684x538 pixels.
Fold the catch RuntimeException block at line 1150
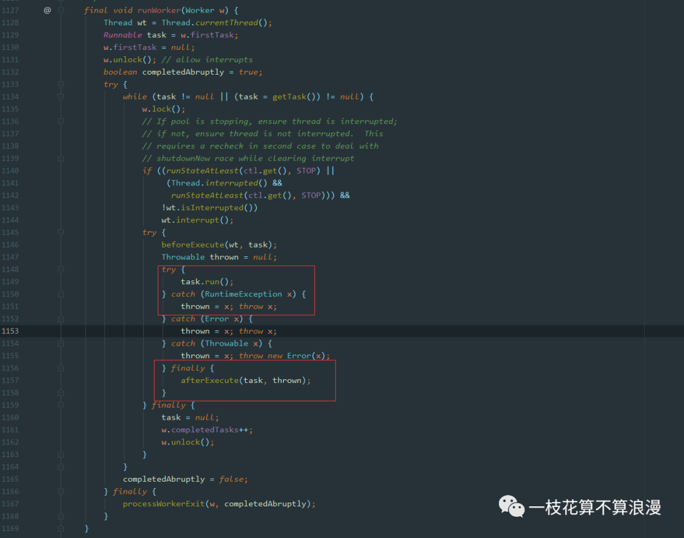[x=61, y=294]
